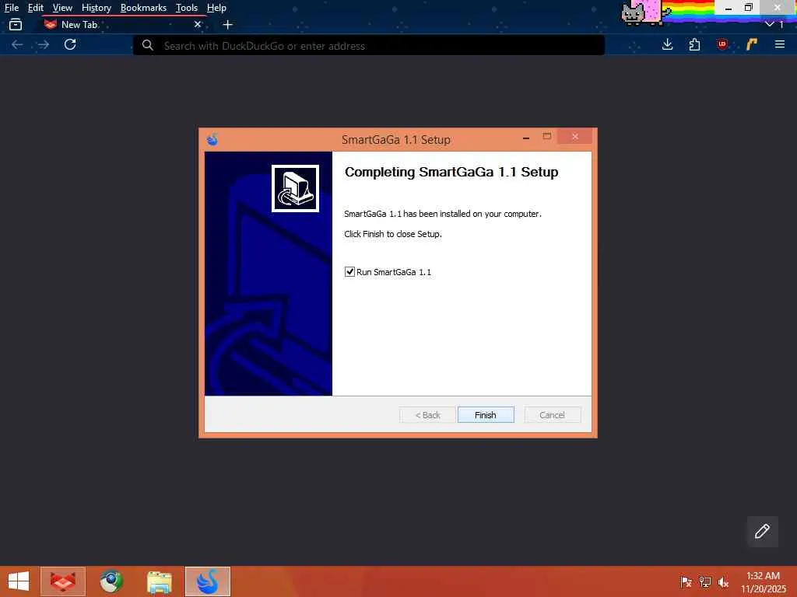The height and width of the screenshot is (597, 797).
Task: Click the red fox browser taskbar icon
Action: tap(63, 581)
